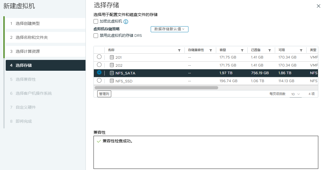Viewport: 322px width, 170px height.
Task: Click the info icon beside 加密此虚拟机
Action: tap(126, 21)
